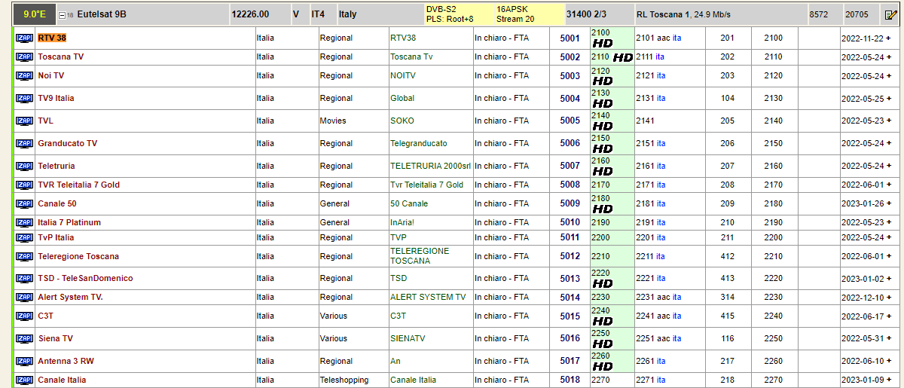Click the ita language link beside 2111

coord(661,57)
